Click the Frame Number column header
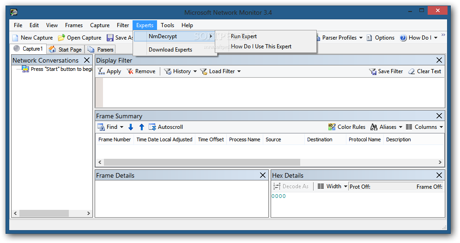 point(115,139)
